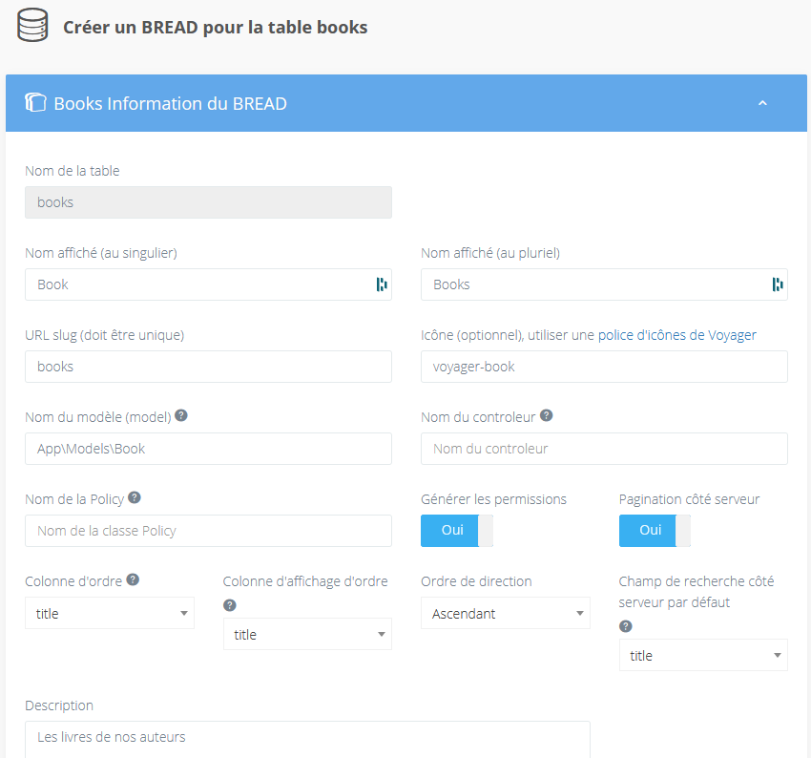Click the database icon beside the page title
This screenshot has width=811, height=758.
pyautogui.click(x=32, y=26)
